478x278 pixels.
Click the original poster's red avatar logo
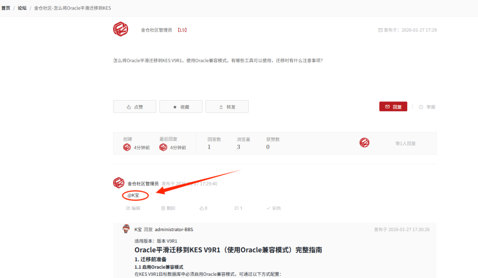click(121, 29)
